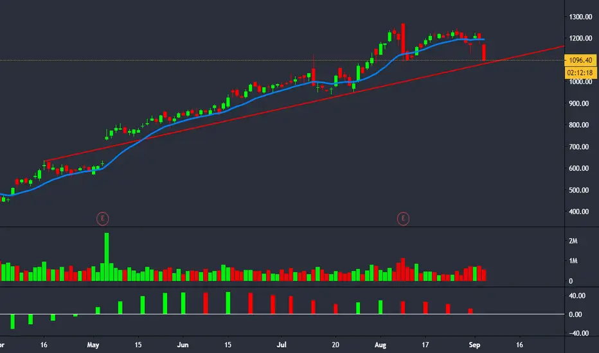Select the latest red candlestick in September
This screenshot has width=599, height=353.
[484, 52]
